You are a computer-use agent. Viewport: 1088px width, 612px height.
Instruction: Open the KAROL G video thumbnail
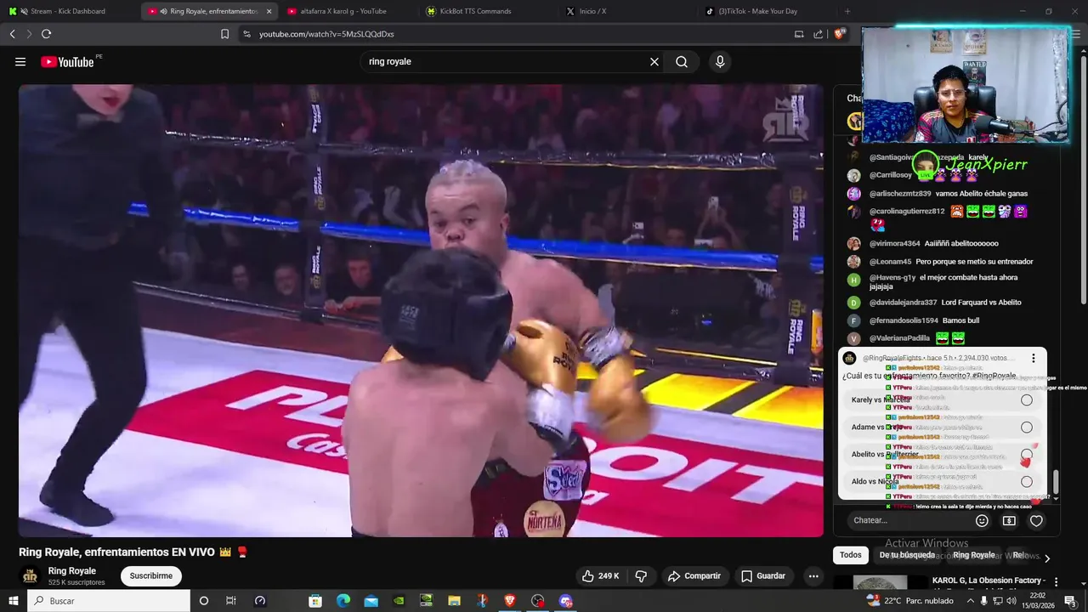881,583
